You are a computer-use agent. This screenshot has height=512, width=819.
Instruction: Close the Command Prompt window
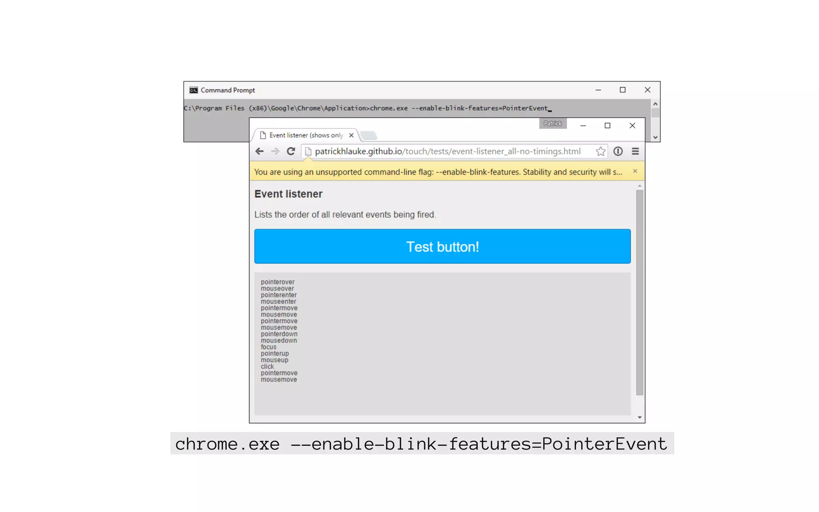point(647,90)
